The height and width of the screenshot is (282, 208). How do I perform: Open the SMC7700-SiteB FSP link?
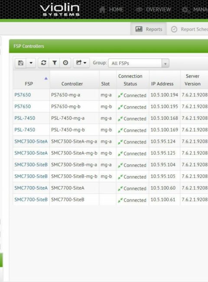31,200
